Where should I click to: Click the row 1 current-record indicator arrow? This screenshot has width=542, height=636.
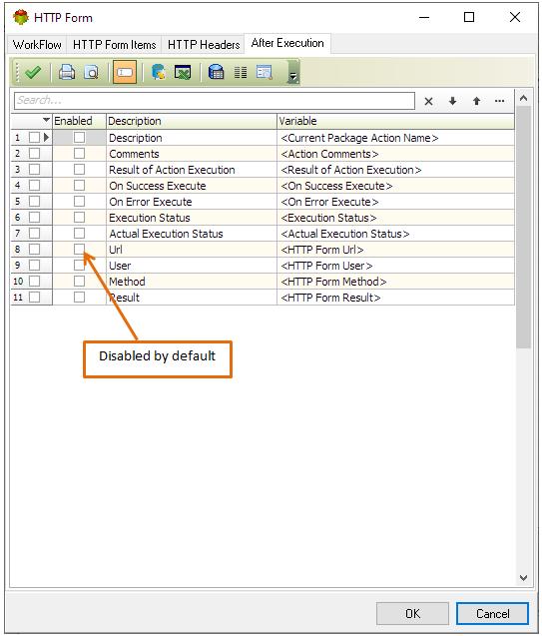[x=46, y=138]
